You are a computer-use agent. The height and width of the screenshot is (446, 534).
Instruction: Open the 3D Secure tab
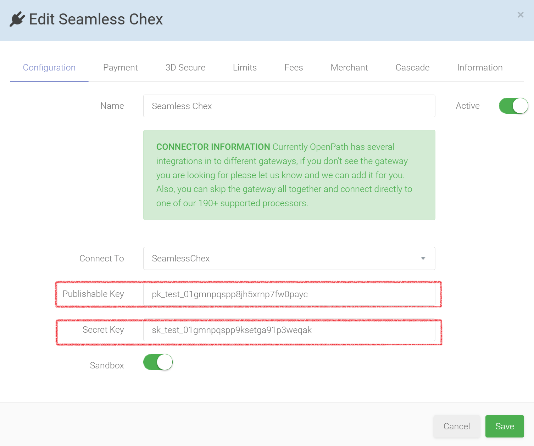pyautogui.click(x=185, y=68)
